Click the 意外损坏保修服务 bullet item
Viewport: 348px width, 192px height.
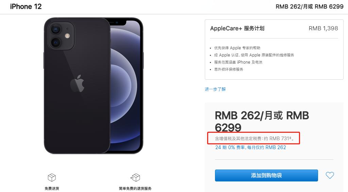pyautogui.click(x=229, y=69)
